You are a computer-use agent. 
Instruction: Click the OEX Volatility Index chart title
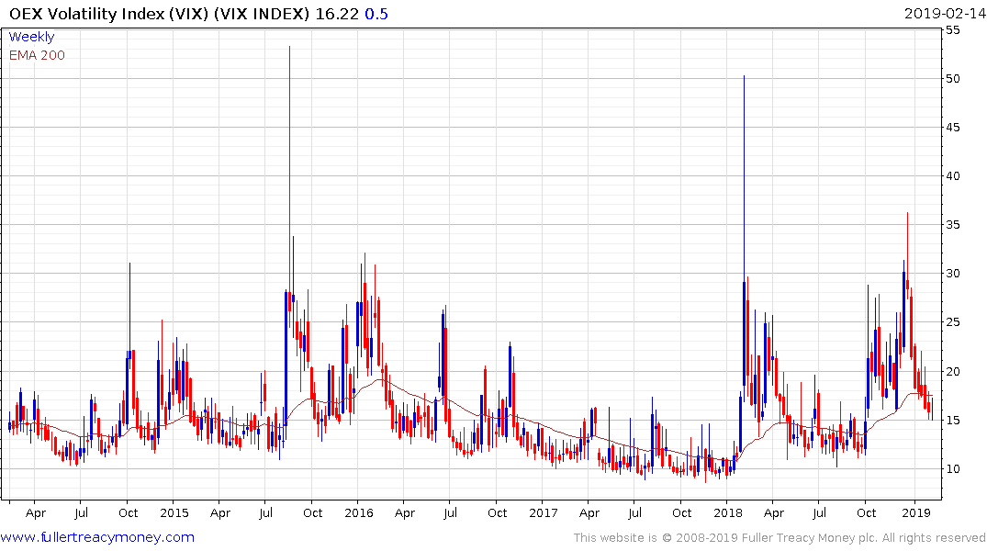pos(159,14)
